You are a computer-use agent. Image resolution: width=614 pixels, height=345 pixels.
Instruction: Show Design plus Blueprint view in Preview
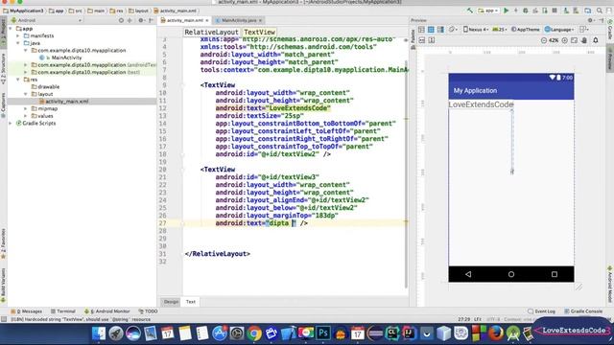point(440,30)
